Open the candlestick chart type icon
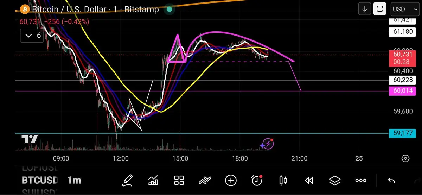This screenshot has height=195, width=422. pyautogui.click(x=283, y=181)
